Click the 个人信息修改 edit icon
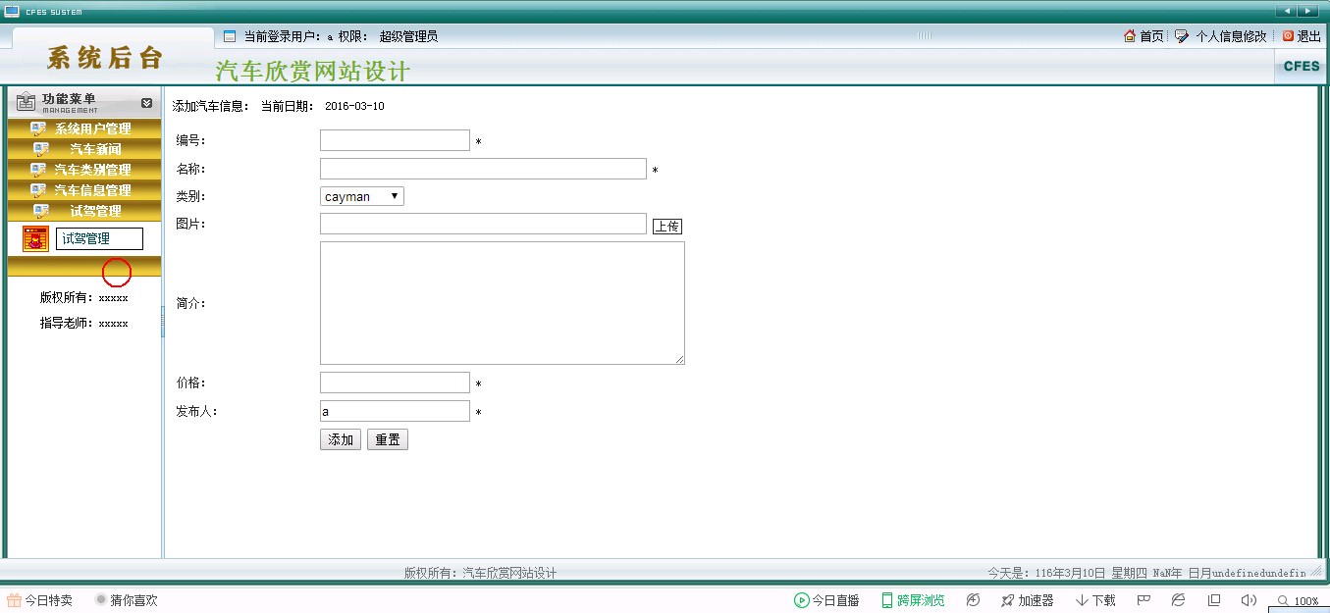Image resolution: width=1330 pixels, height=613 pixels. tap(1182, 36)
